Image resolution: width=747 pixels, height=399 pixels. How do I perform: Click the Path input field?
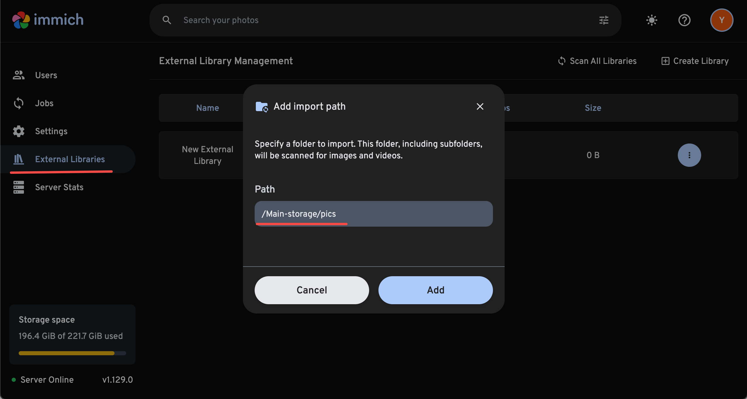(373, 214)
